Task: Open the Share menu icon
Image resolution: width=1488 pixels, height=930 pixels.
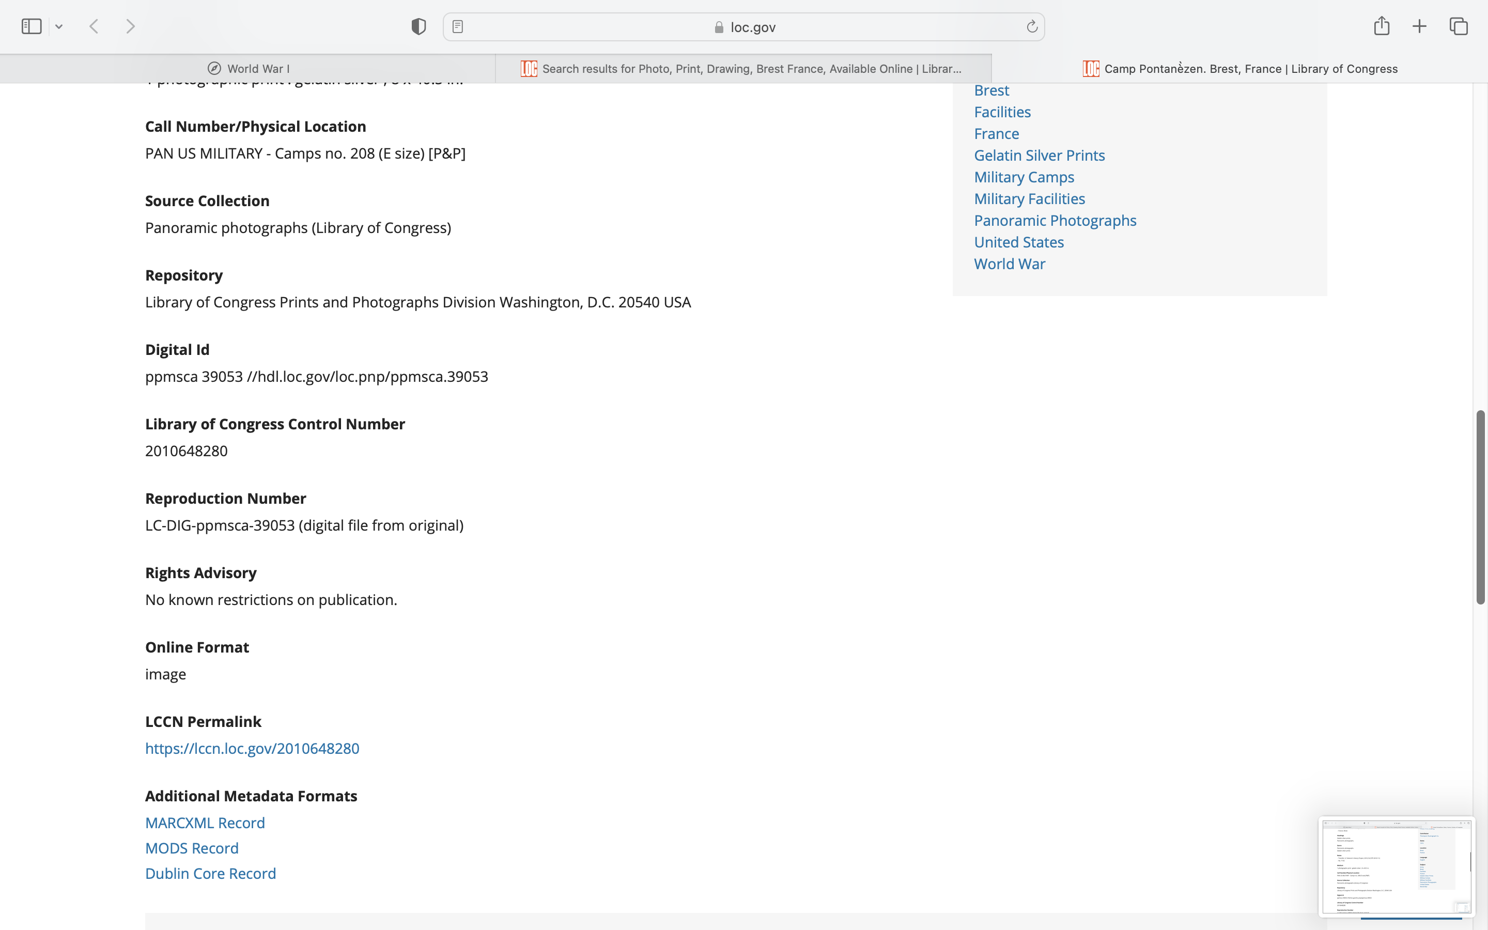Action: pyautogui.click(x=1382, y=26)
